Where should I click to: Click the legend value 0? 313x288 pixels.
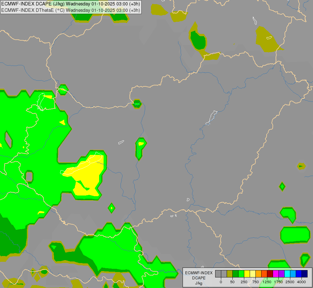click(221, 282)
